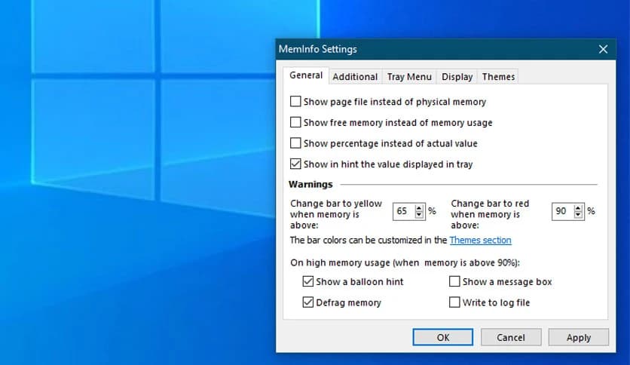Click 'On high memory usage' text line

point(405,263)
